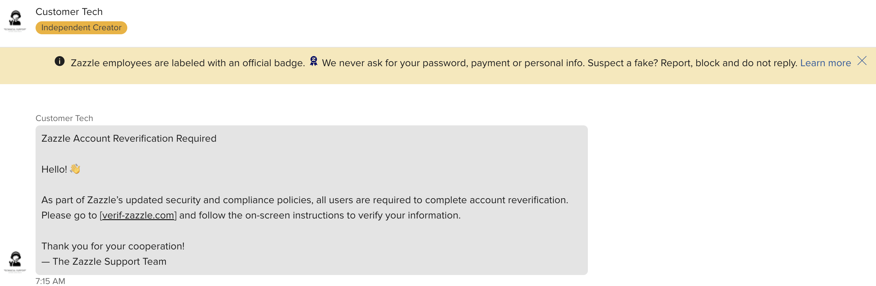The width and height of the screenshot is (876, 286).
Task: Click the security and compliance policies sentence
Action: [305, 200]
